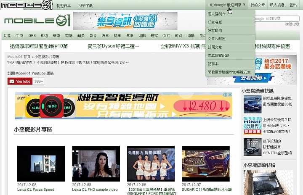Select 運動 navigation tab
This screenshot has width=303, height=195.
pyautogui.click(x=191, y=36)
